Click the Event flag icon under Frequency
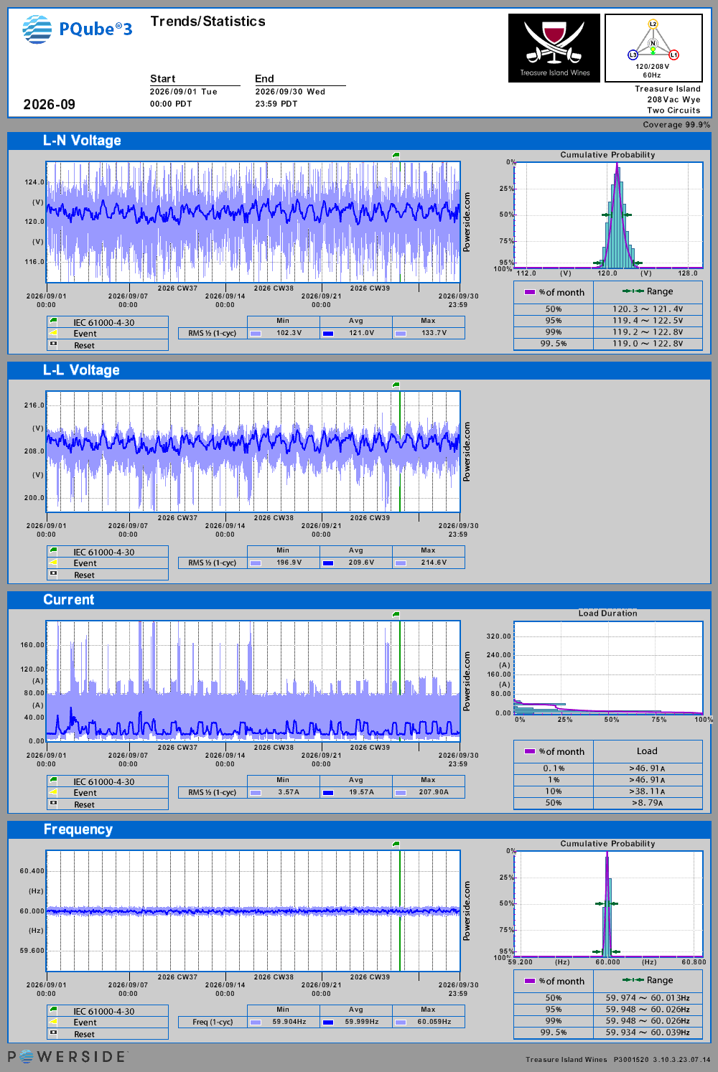Screen dimensions: 718x1072 click(53, 1022)
